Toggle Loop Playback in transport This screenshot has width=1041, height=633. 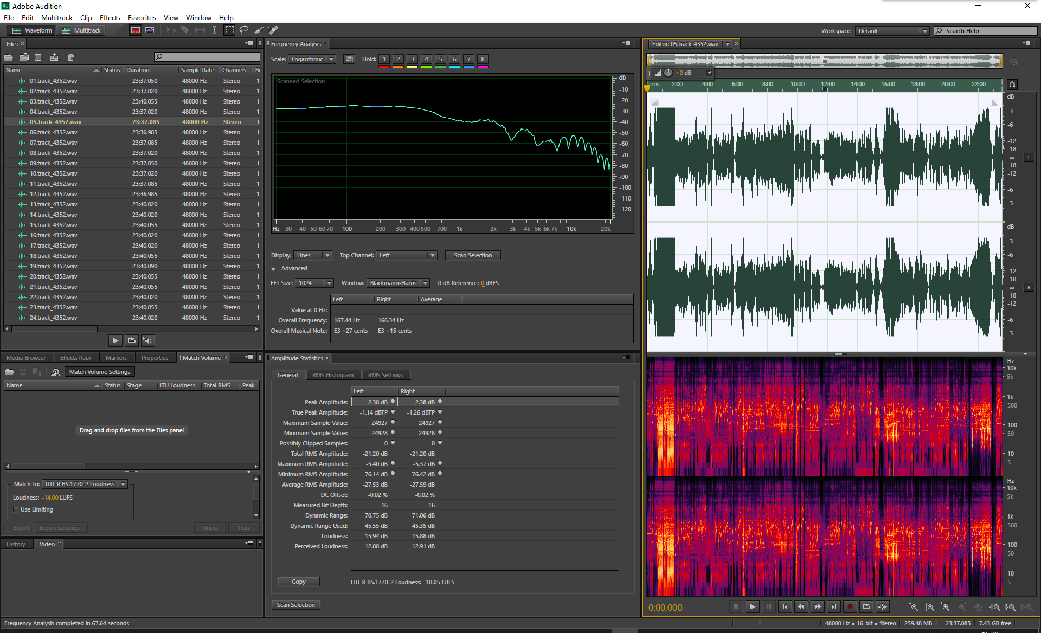(866, 607)
